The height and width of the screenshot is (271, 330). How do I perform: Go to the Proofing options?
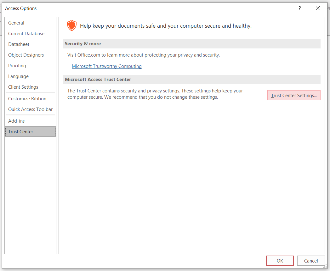[17, 66]
